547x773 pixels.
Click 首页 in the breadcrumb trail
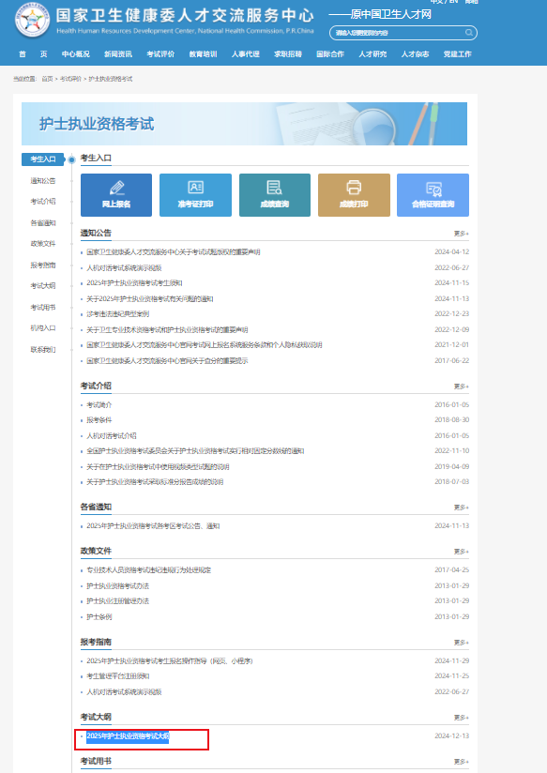(47, 79)
